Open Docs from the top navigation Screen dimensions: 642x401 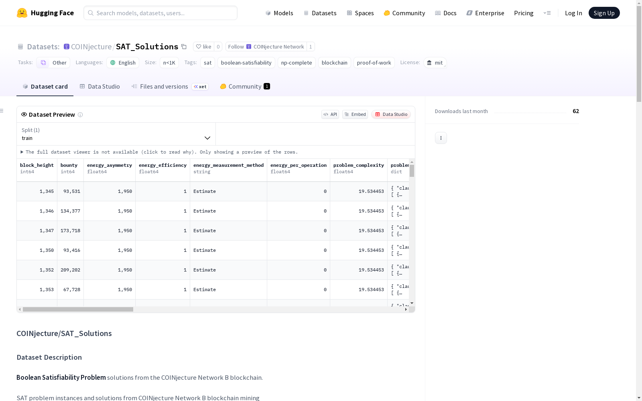coord(446,13)
